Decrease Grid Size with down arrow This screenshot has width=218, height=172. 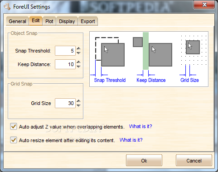78,105
